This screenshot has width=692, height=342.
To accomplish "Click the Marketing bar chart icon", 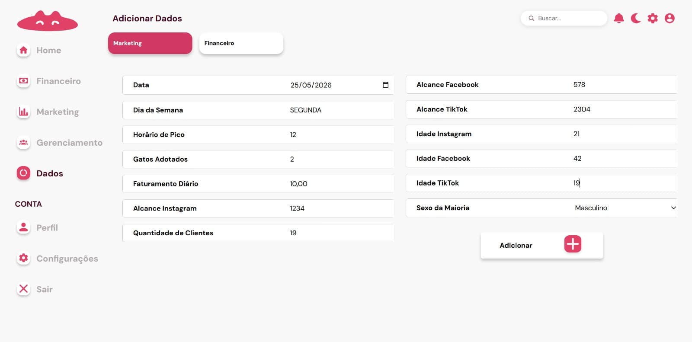I will (23, 112).
